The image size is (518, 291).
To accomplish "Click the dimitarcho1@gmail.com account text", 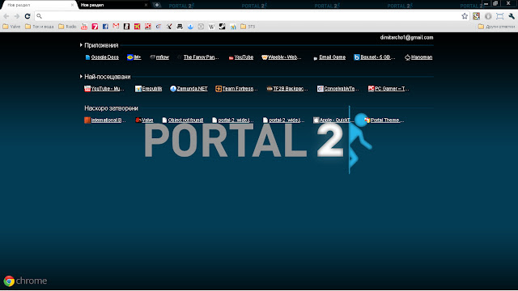I will 406,38.
